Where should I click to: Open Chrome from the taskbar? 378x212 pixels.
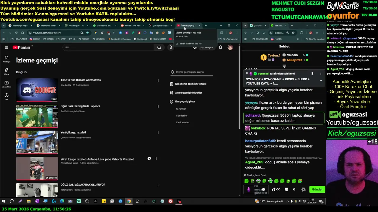[x=129, y=201]
